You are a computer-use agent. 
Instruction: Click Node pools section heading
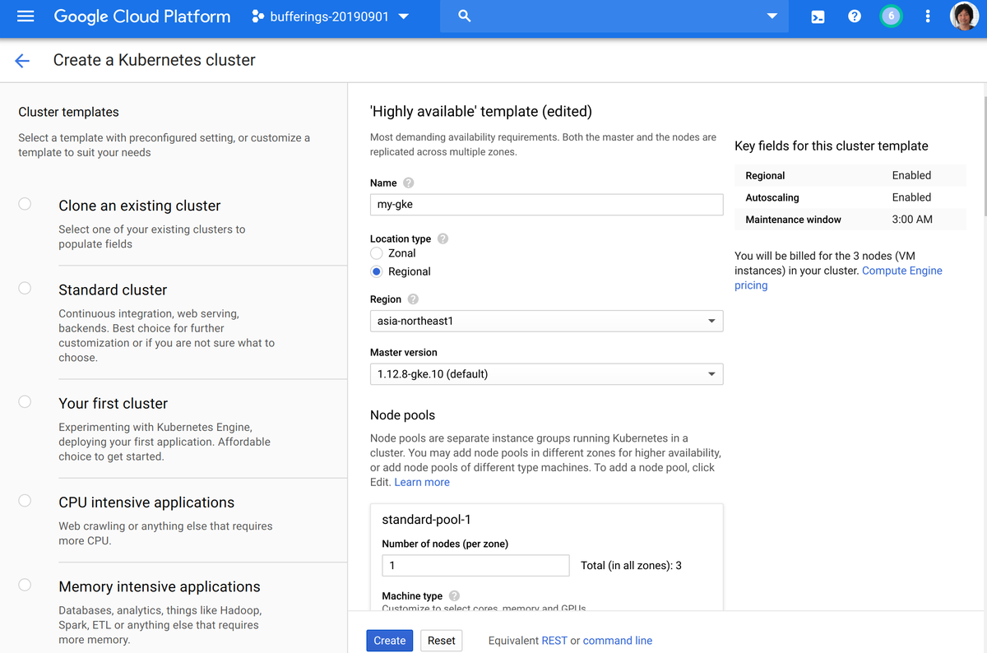click(x=403, y=415)
